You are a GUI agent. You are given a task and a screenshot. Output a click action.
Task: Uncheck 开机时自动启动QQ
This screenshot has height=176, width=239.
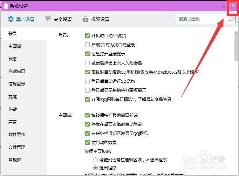(87, 36)
